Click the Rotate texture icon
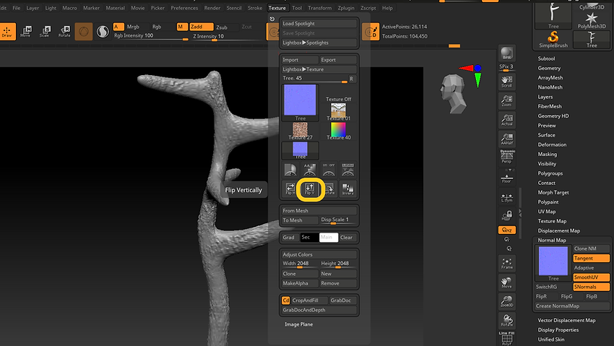 tap(329, 189)
